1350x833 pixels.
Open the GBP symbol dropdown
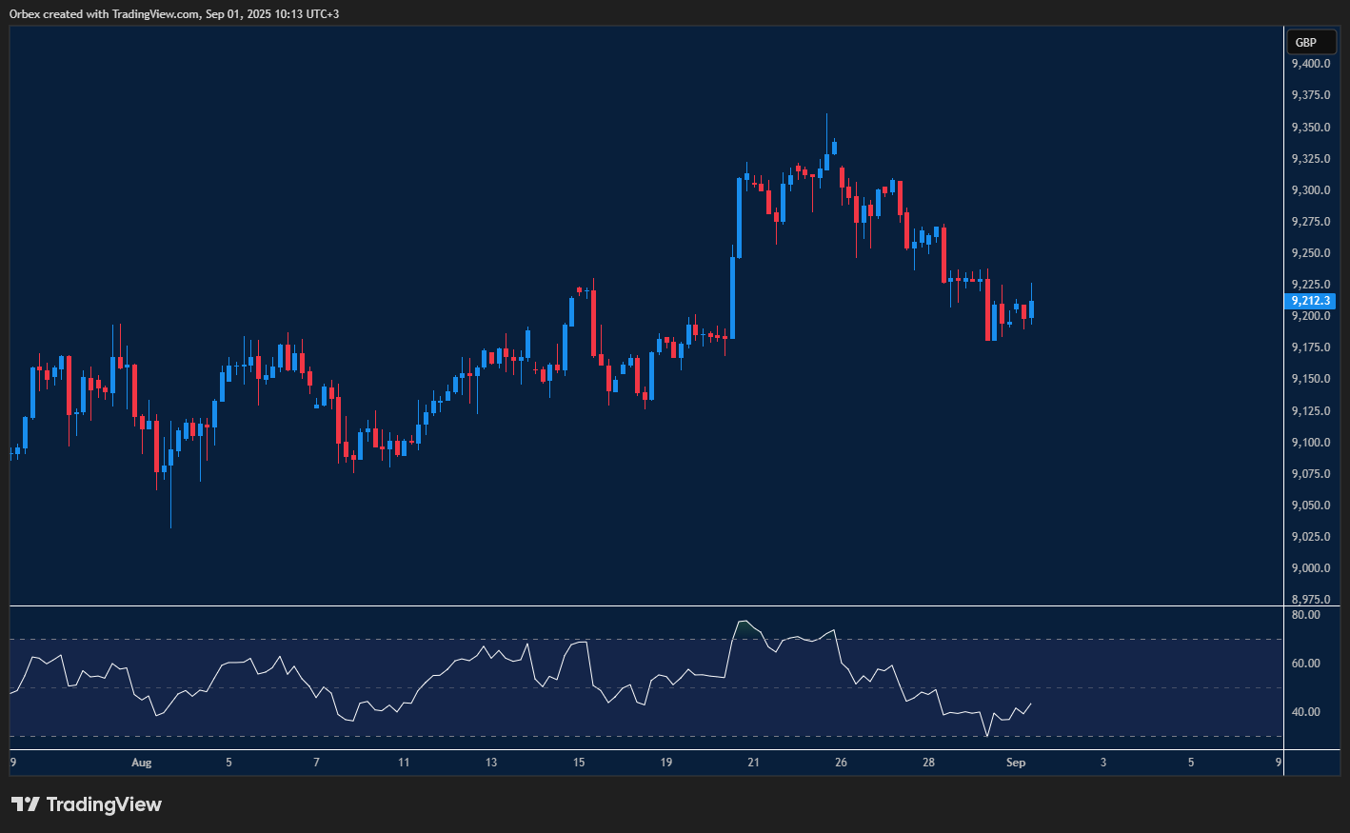point(1311,42)
